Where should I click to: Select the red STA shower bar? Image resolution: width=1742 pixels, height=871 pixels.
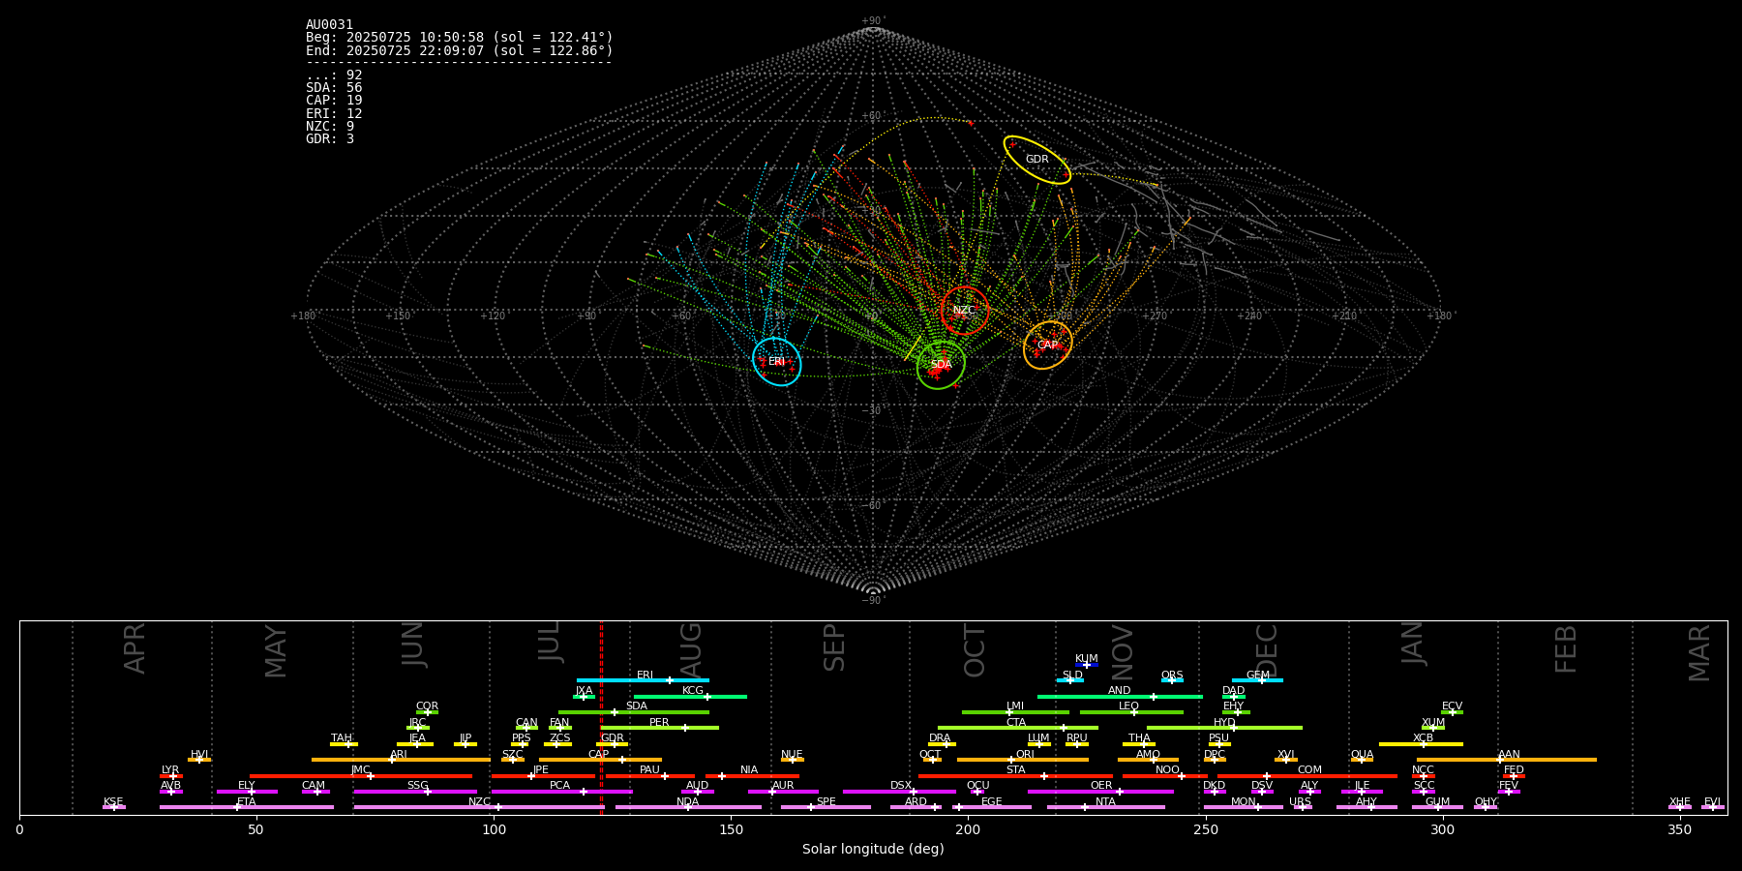tap(1015, 775)
